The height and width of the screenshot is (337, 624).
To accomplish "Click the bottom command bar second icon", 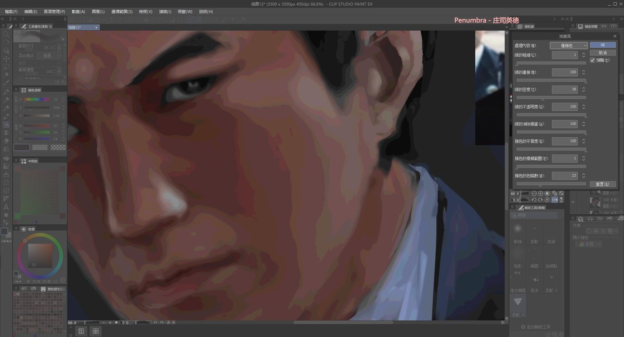I will pyautogui.click(x=96, y=331).
